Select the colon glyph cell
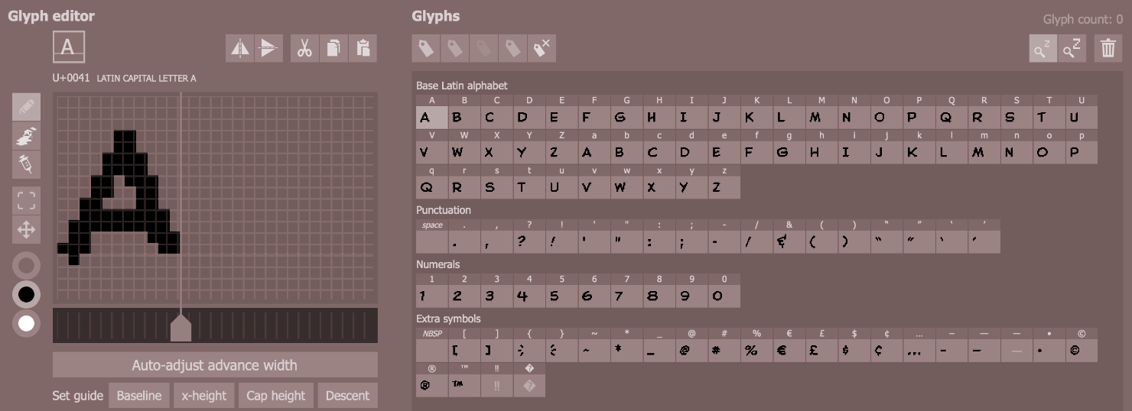The width and height of the screenshot is (1132, 411). coord(659,236)
